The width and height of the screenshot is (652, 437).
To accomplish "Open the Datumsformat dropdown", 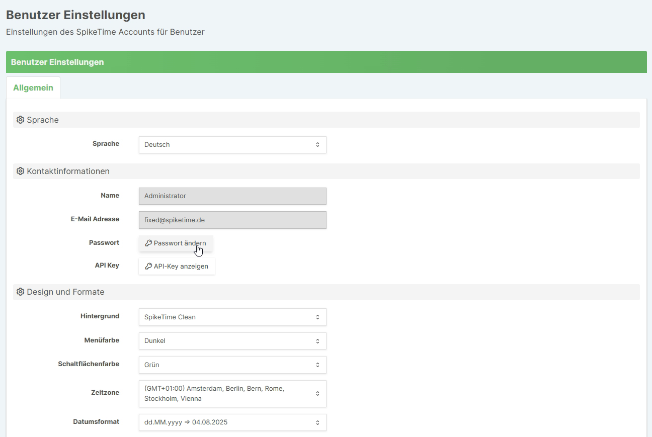I will click(x=232, y=422).
